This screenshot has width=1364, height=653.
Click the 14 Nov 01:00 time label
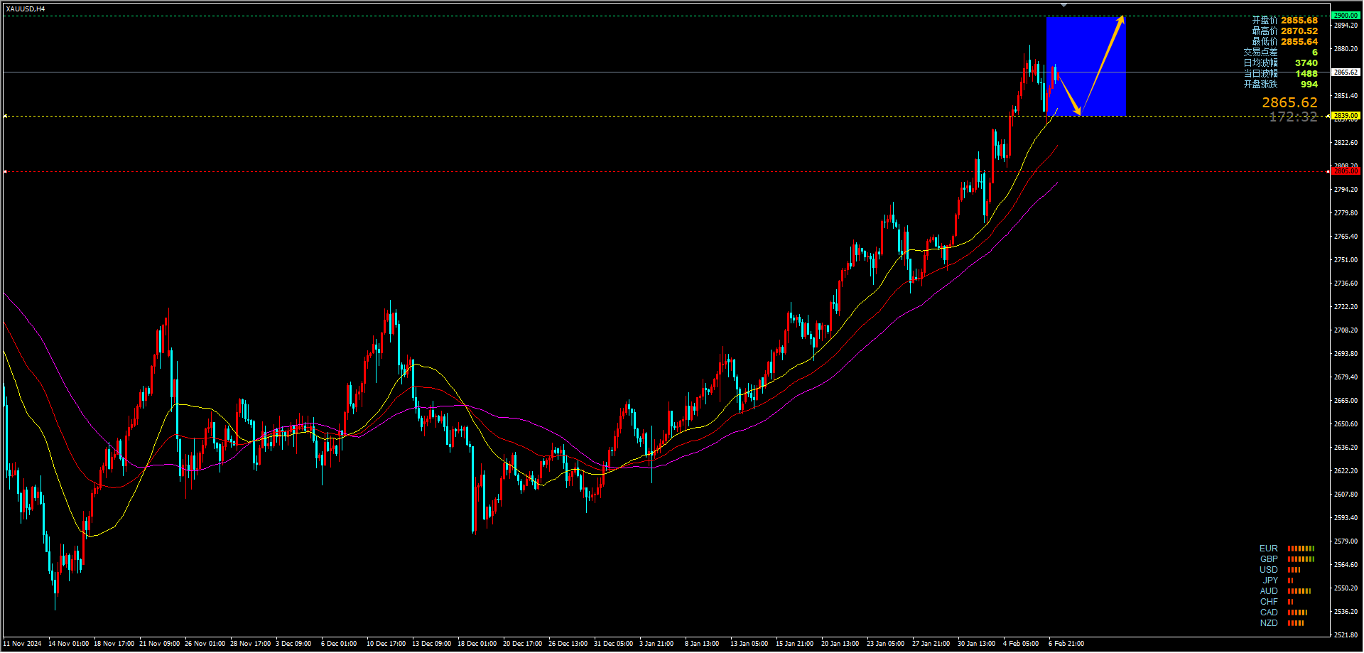tap(68, 644)
